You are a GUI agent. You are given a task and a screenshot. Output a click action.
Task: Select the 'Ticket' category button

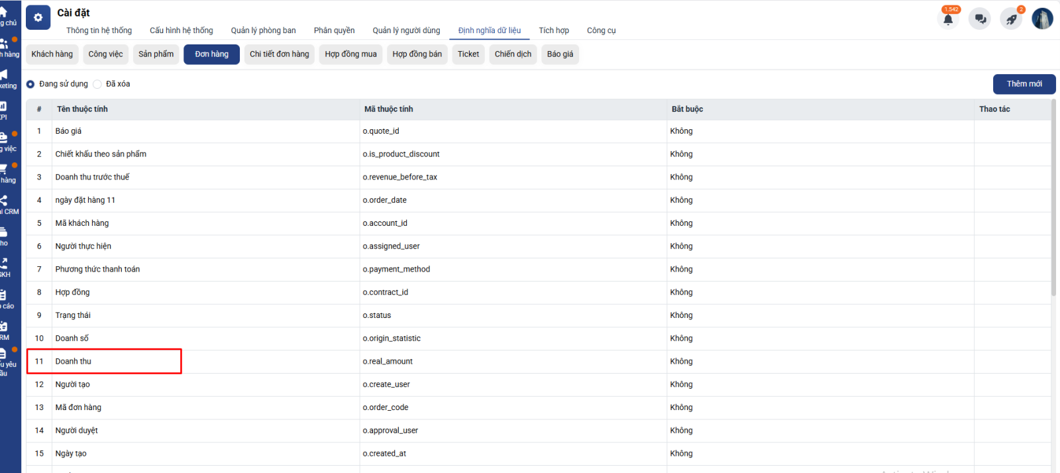click(x=468, y=54)
